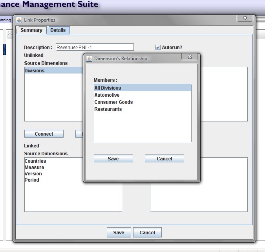This screenshot has width=265, height=252.
Task: Switch to the Summary tab
Action: [31, 30]
